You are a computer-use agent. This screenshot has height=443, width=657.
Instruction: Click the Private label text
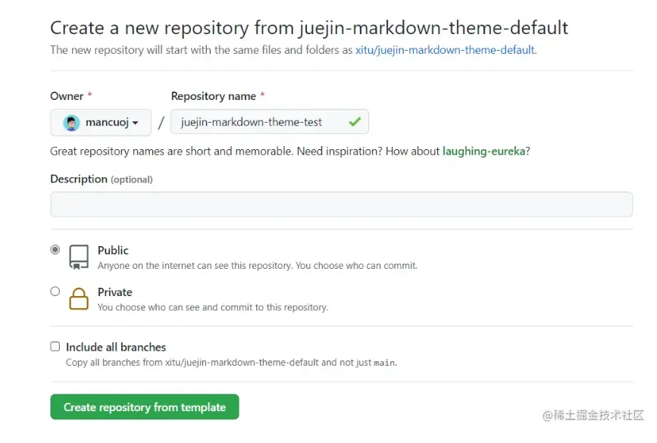115,292
